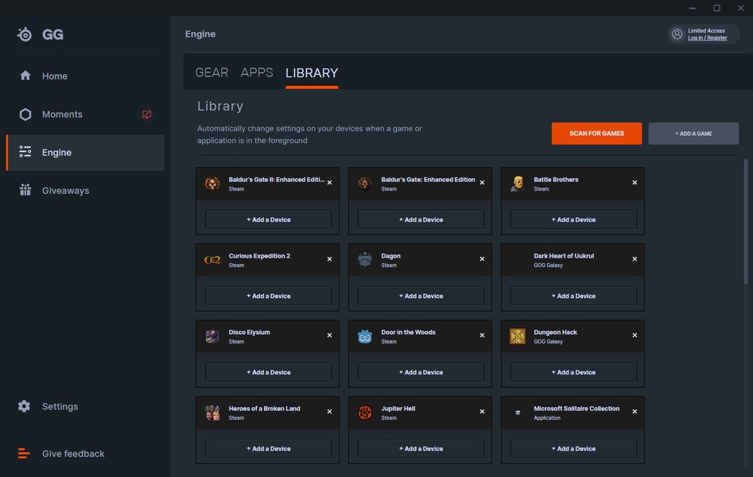Click the Log in / Register link
The image size is (753, 477).
pos(707,38)
